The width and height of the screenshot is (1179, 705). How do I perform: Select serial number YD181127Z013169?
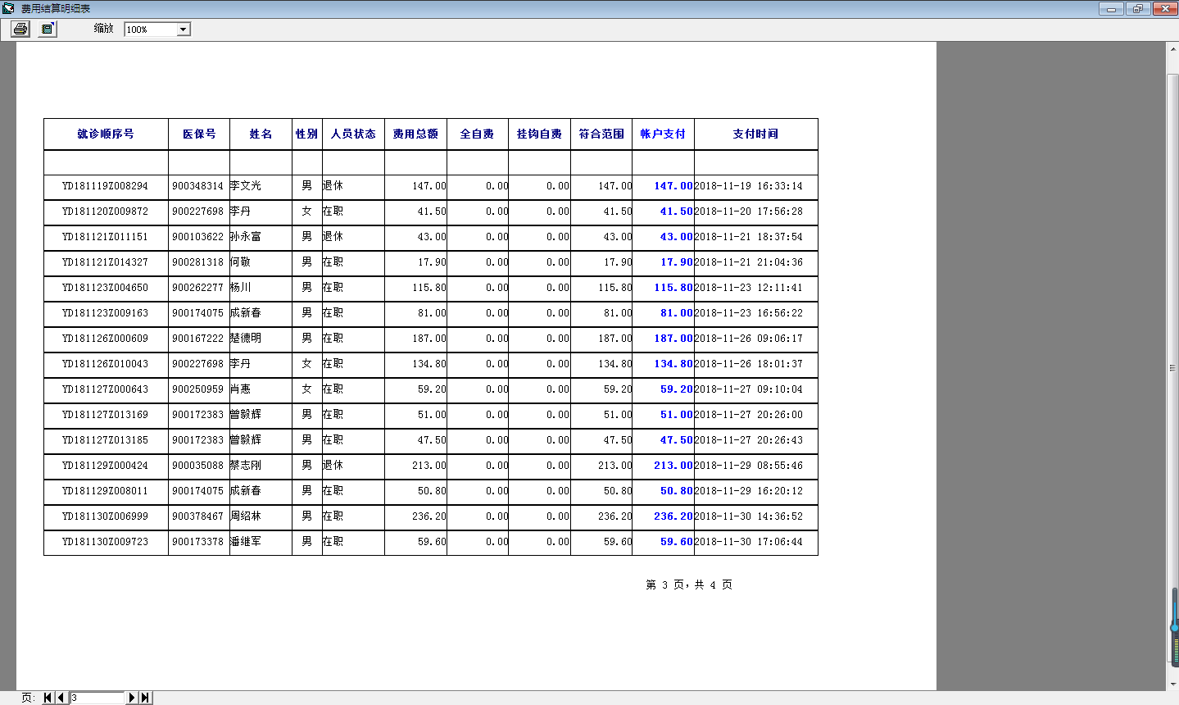click(x=106, y=415)
